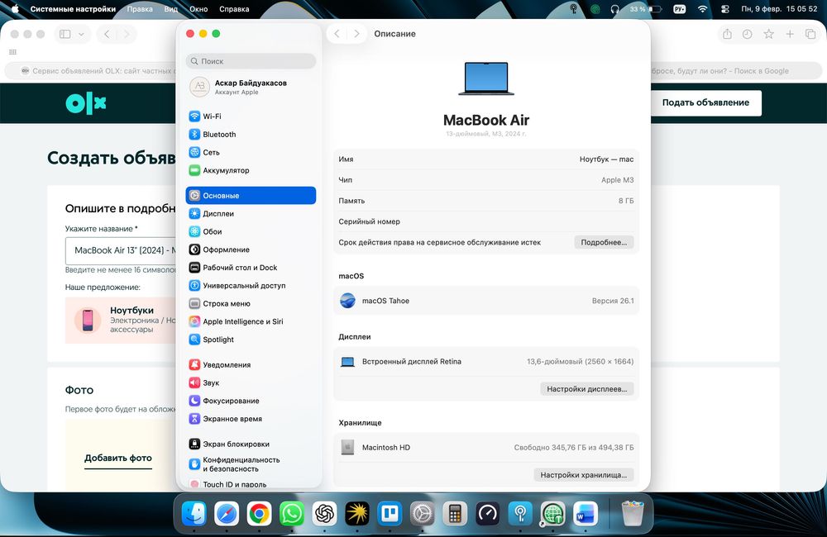Open the Apple menu

pos(15,9)
